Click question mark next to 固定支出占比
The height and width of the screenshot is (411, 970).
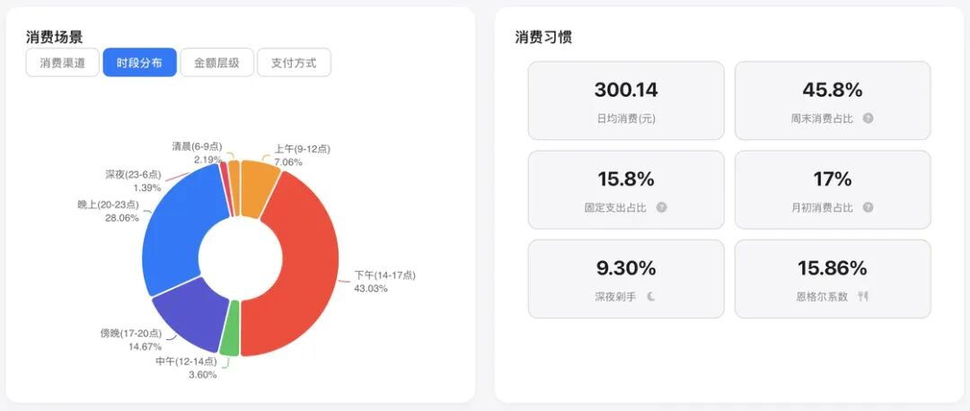[x=662, y=207]
